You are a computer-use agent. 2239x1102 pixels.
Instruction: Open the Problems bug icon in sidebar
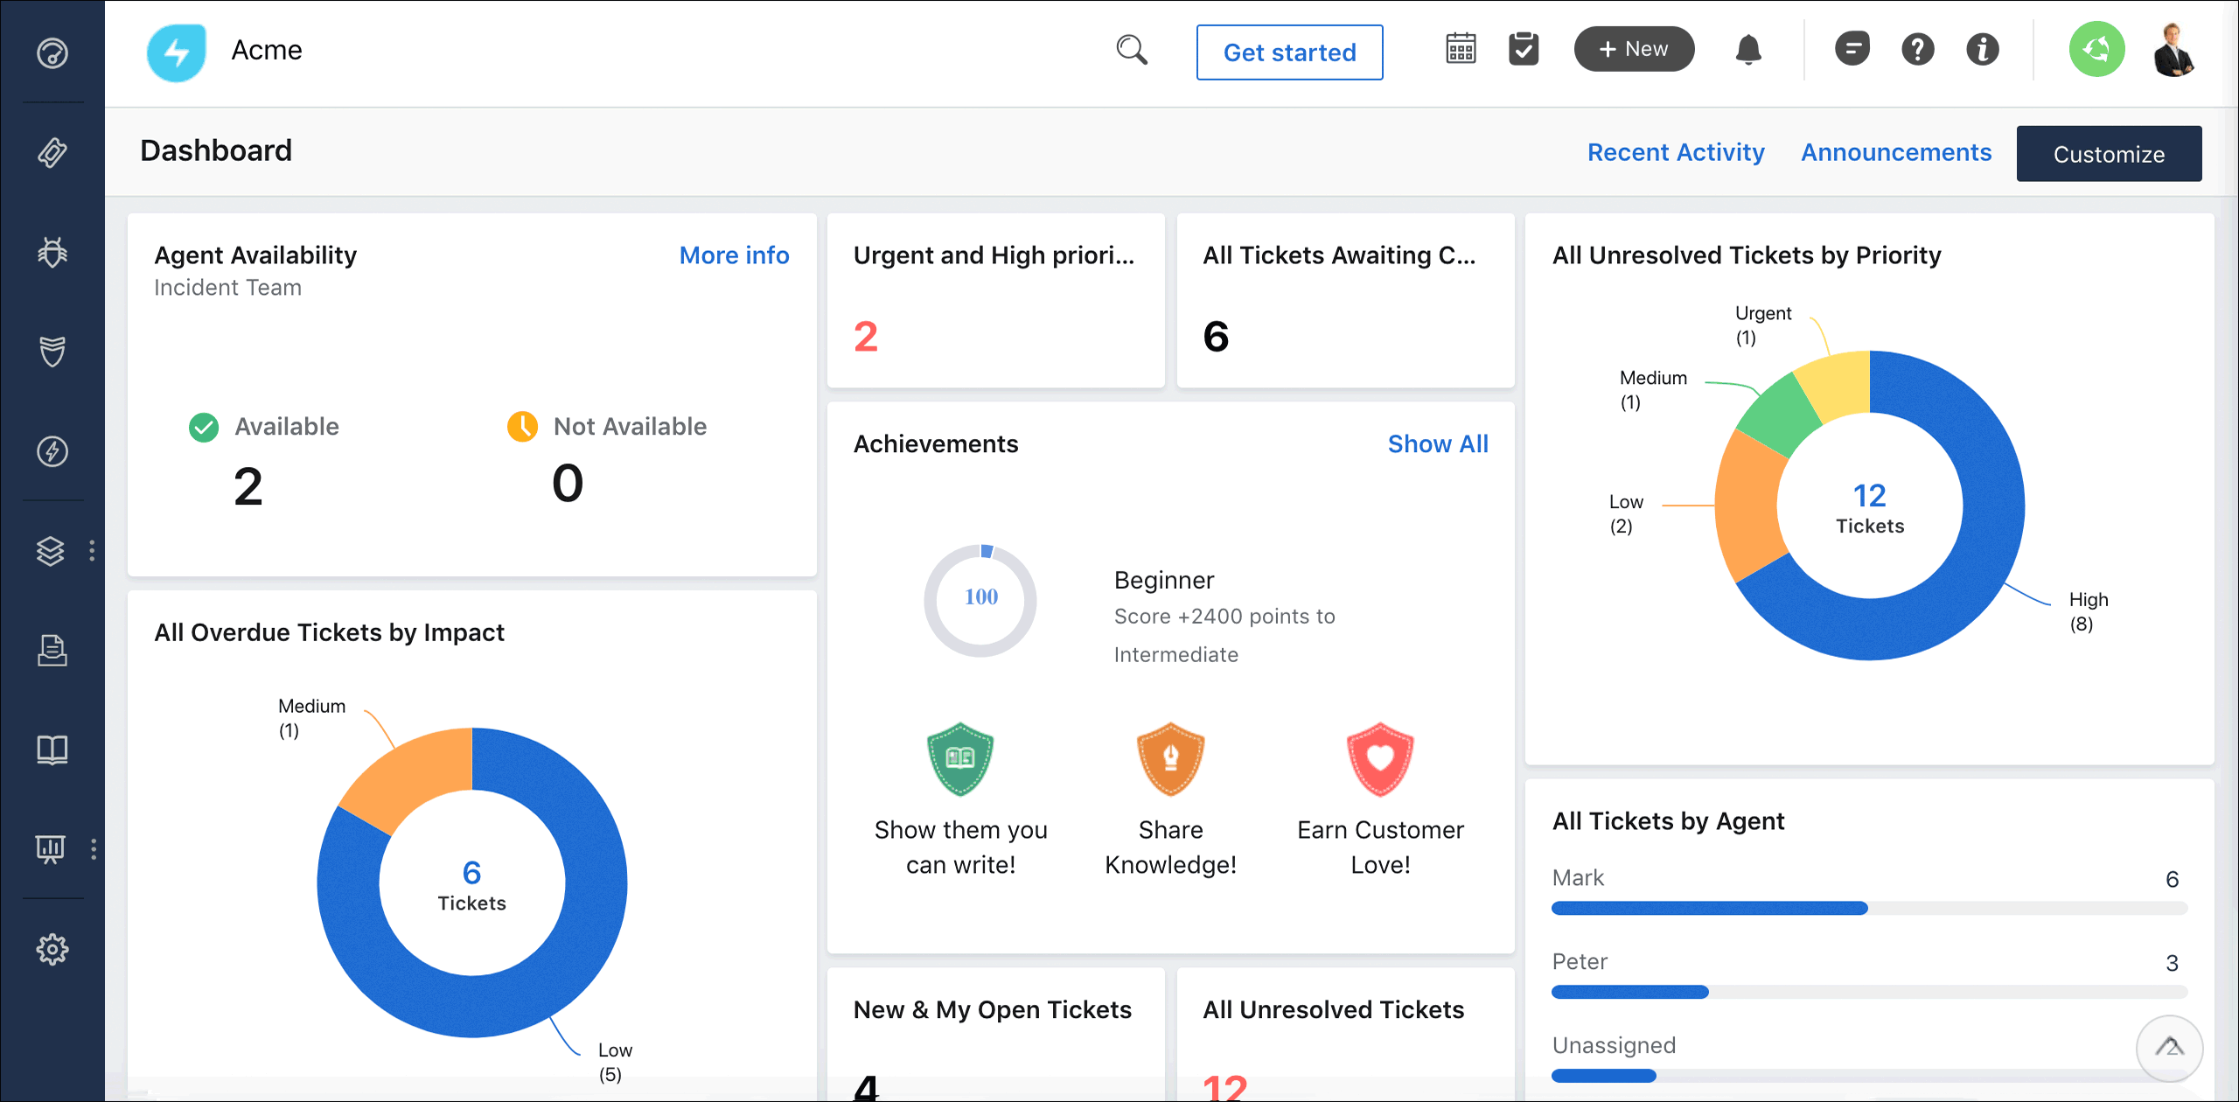click(52, 252)
